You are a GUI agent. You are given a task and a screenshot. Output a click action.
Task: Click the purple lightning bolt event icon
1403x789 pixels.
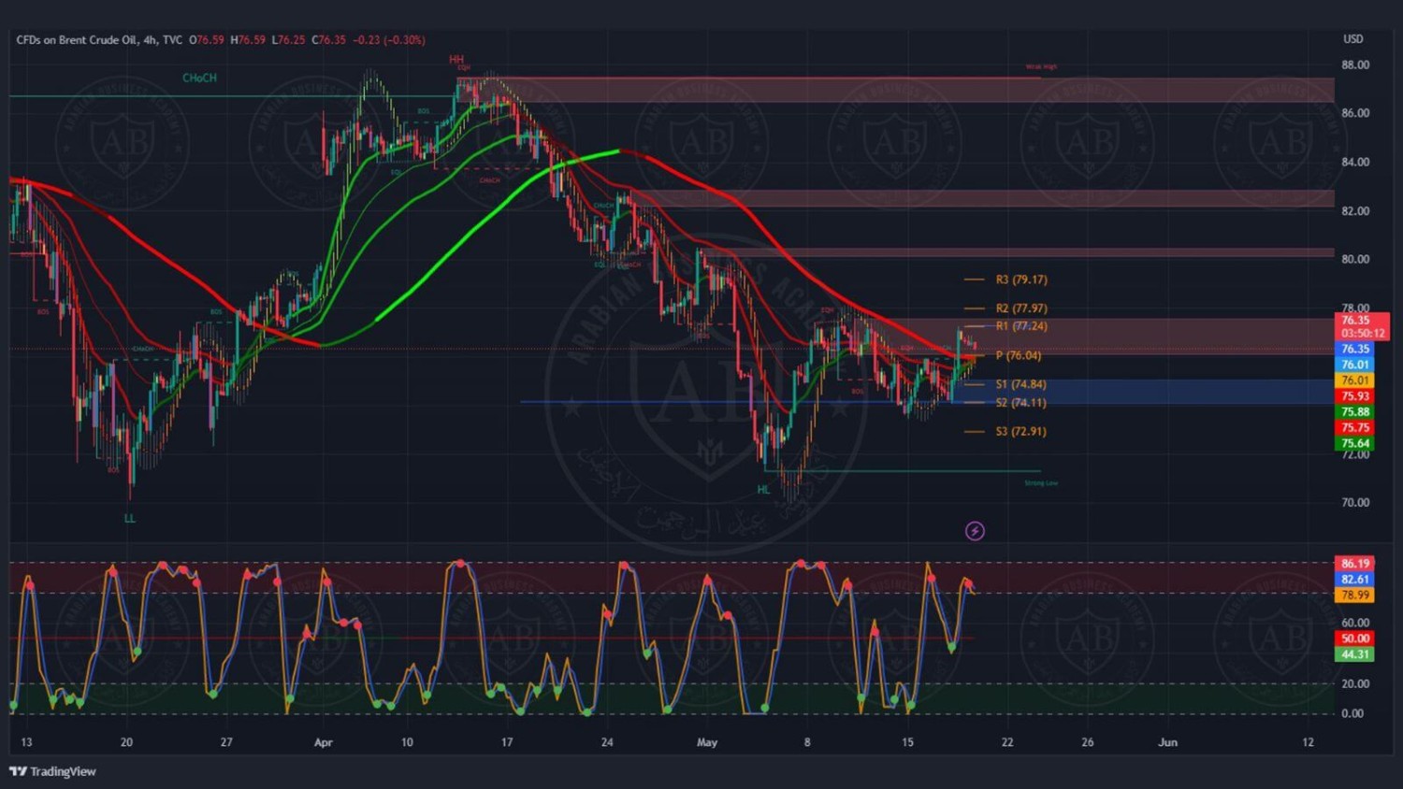pyautogui.click(x=975, y=531)
